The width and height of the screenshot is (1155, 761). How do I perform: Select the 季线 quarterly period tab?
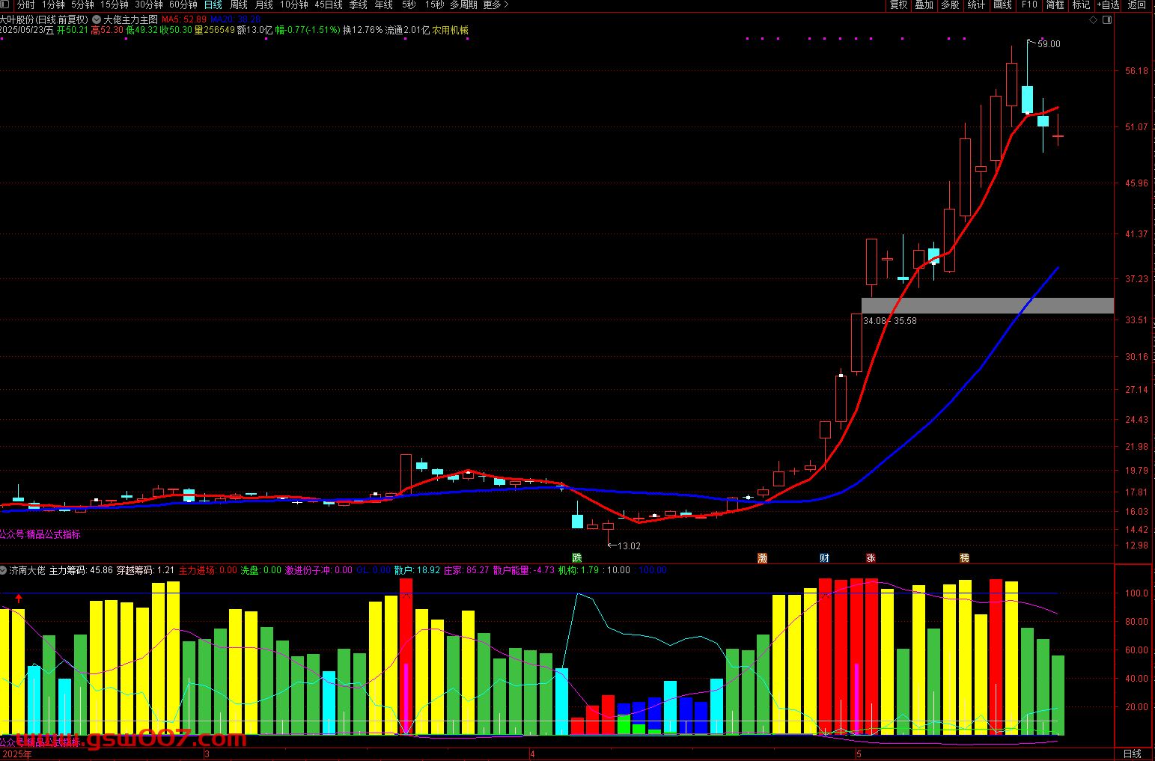[x=359, y=4]
